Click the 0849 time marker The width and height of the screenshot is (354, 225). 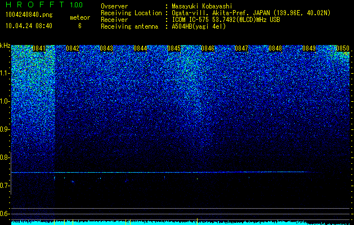tap(309, 48)
